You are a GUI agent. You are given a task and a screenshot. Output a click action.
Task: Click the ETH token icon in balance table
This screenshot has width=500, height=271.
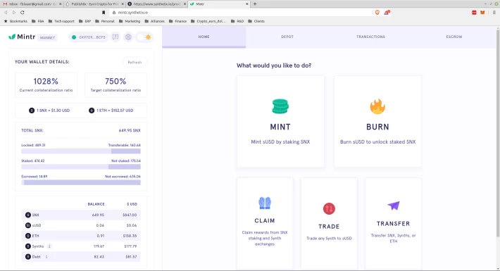pos(28,236)
